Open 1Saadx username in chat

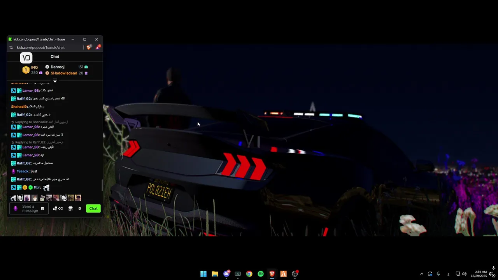[x=23, y=171]
